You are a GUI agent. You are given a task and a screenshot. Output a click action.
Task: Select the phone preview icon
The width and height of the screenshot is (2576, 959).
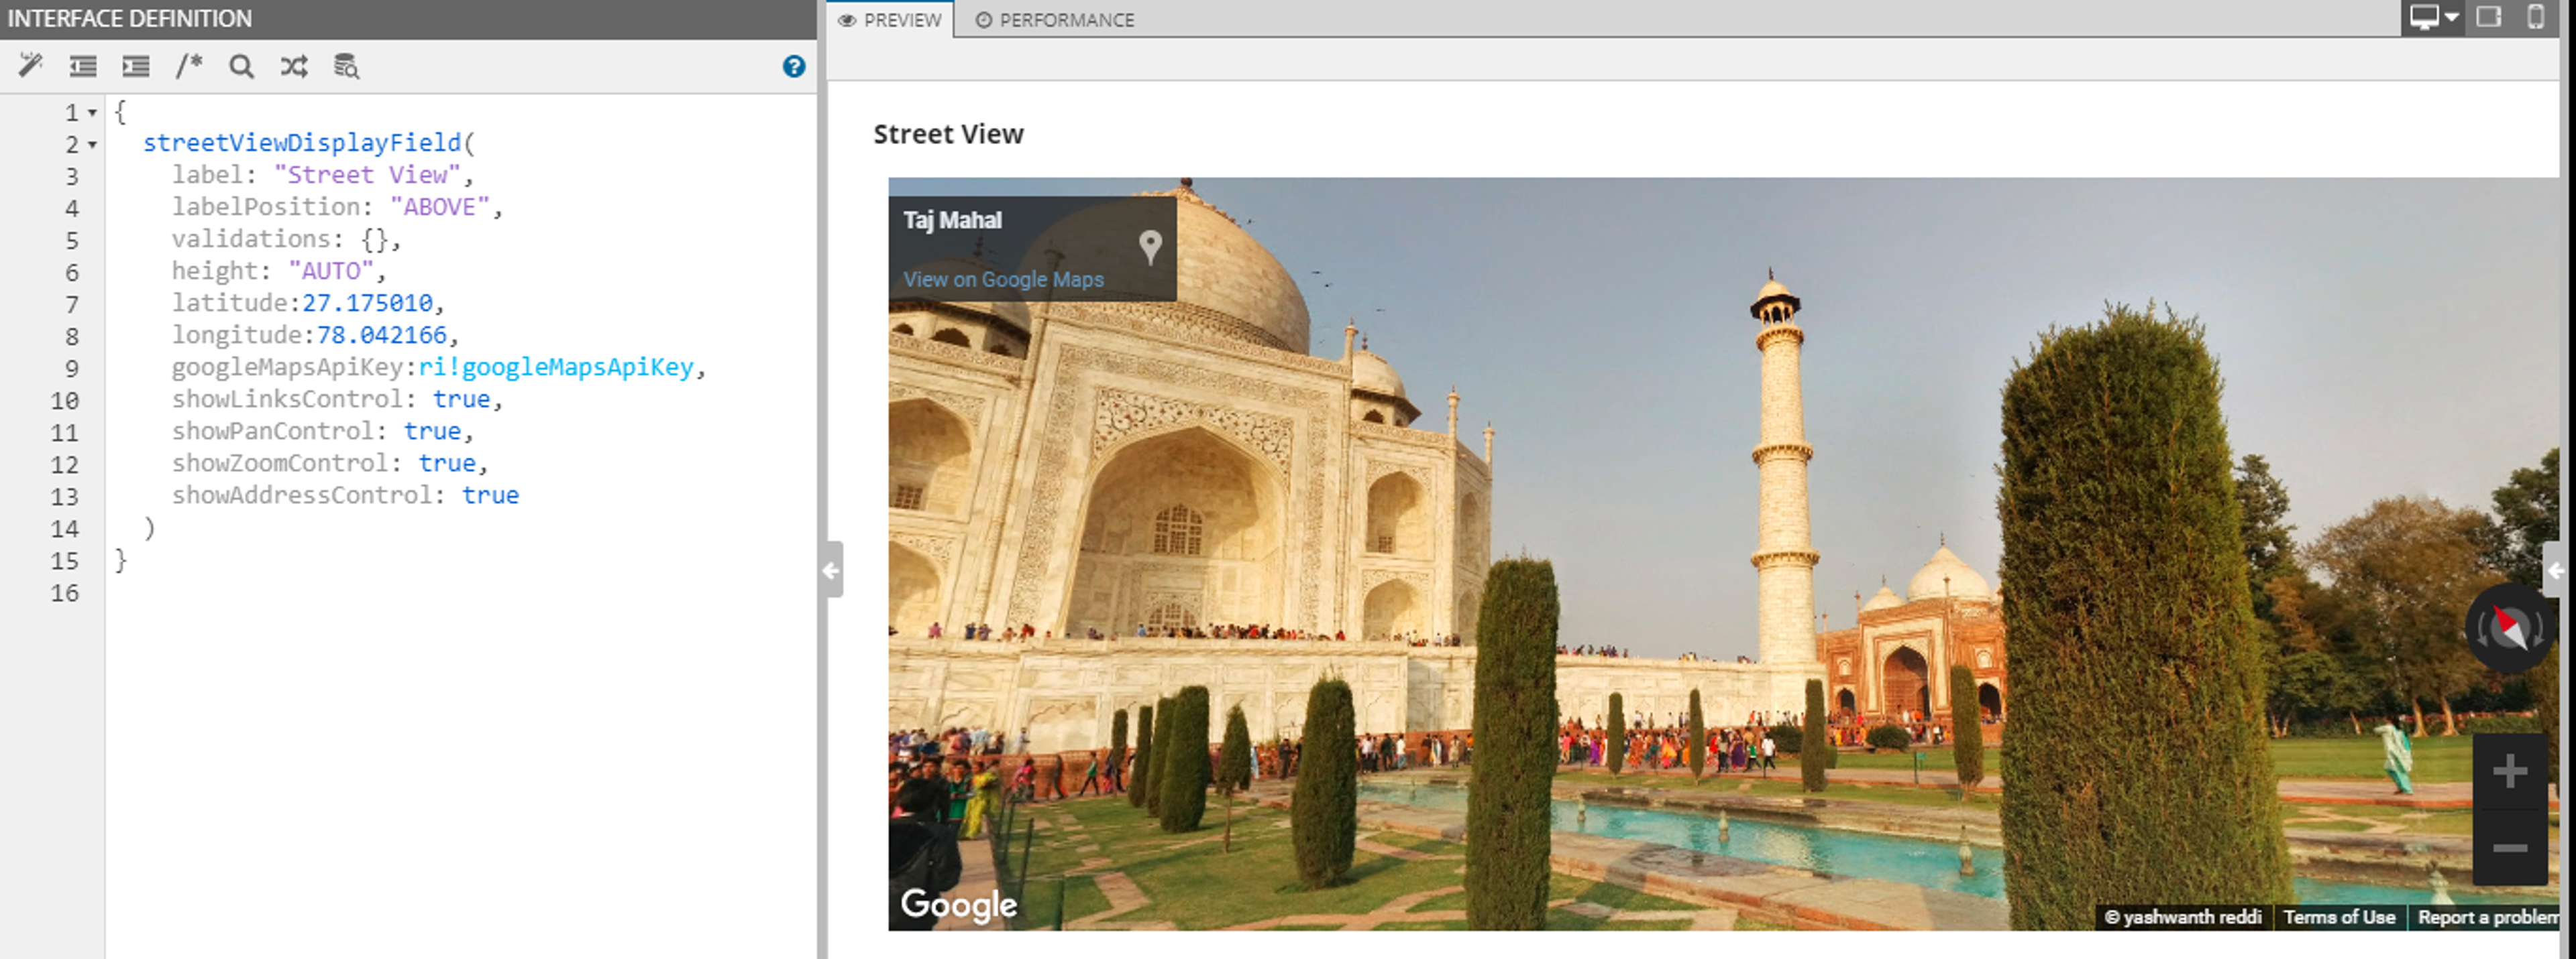click(2535, 17)
